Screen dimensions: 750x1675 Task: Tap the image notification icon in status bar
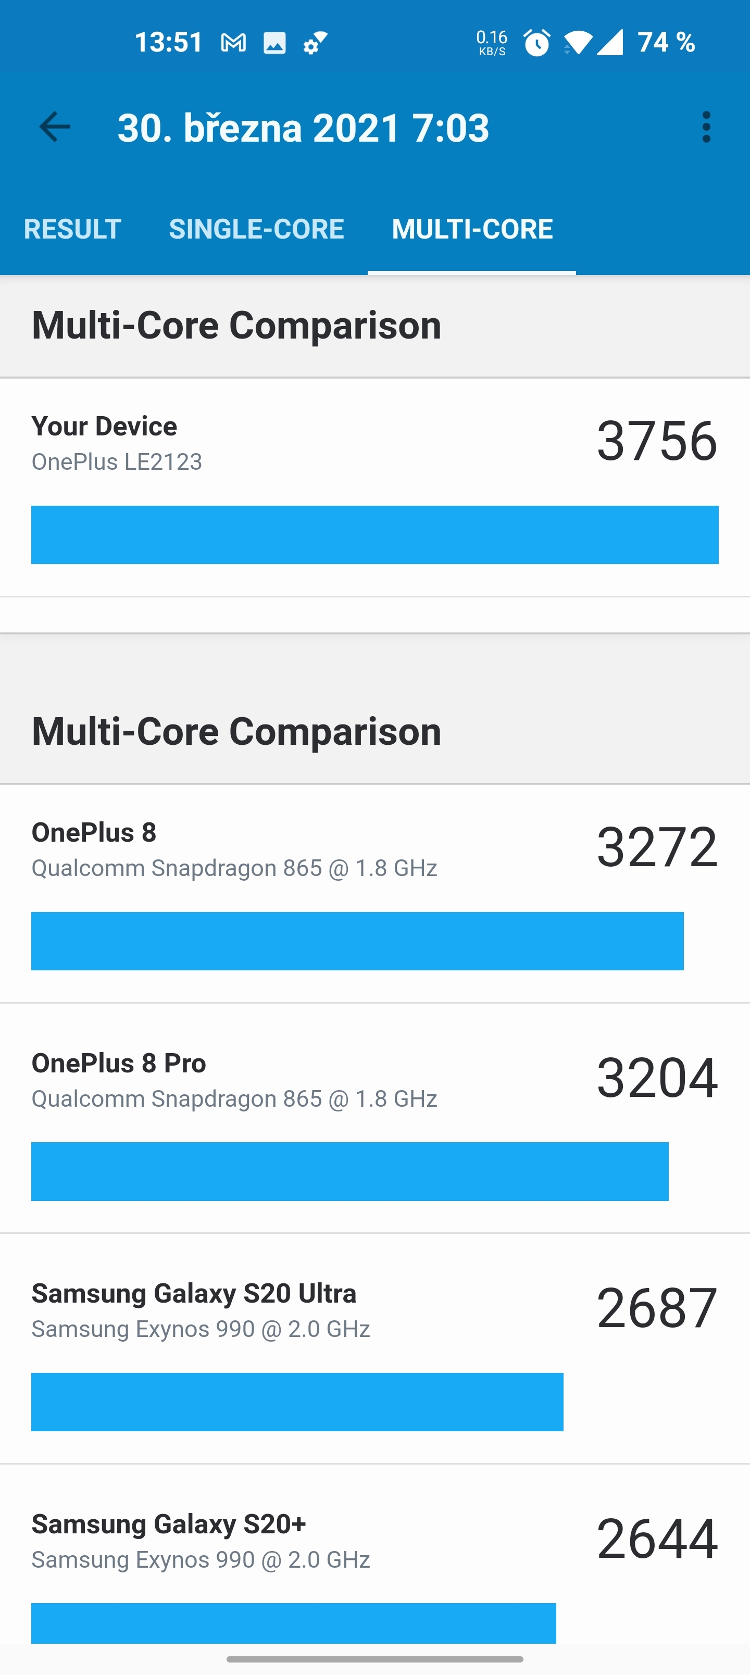click(x=274, y=43)
